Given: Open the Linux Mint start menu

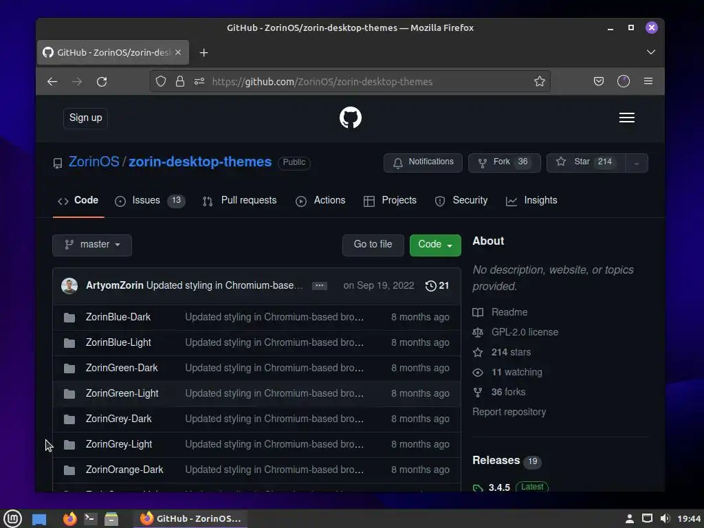Looking at the screenshot, I should coord(12,518).
